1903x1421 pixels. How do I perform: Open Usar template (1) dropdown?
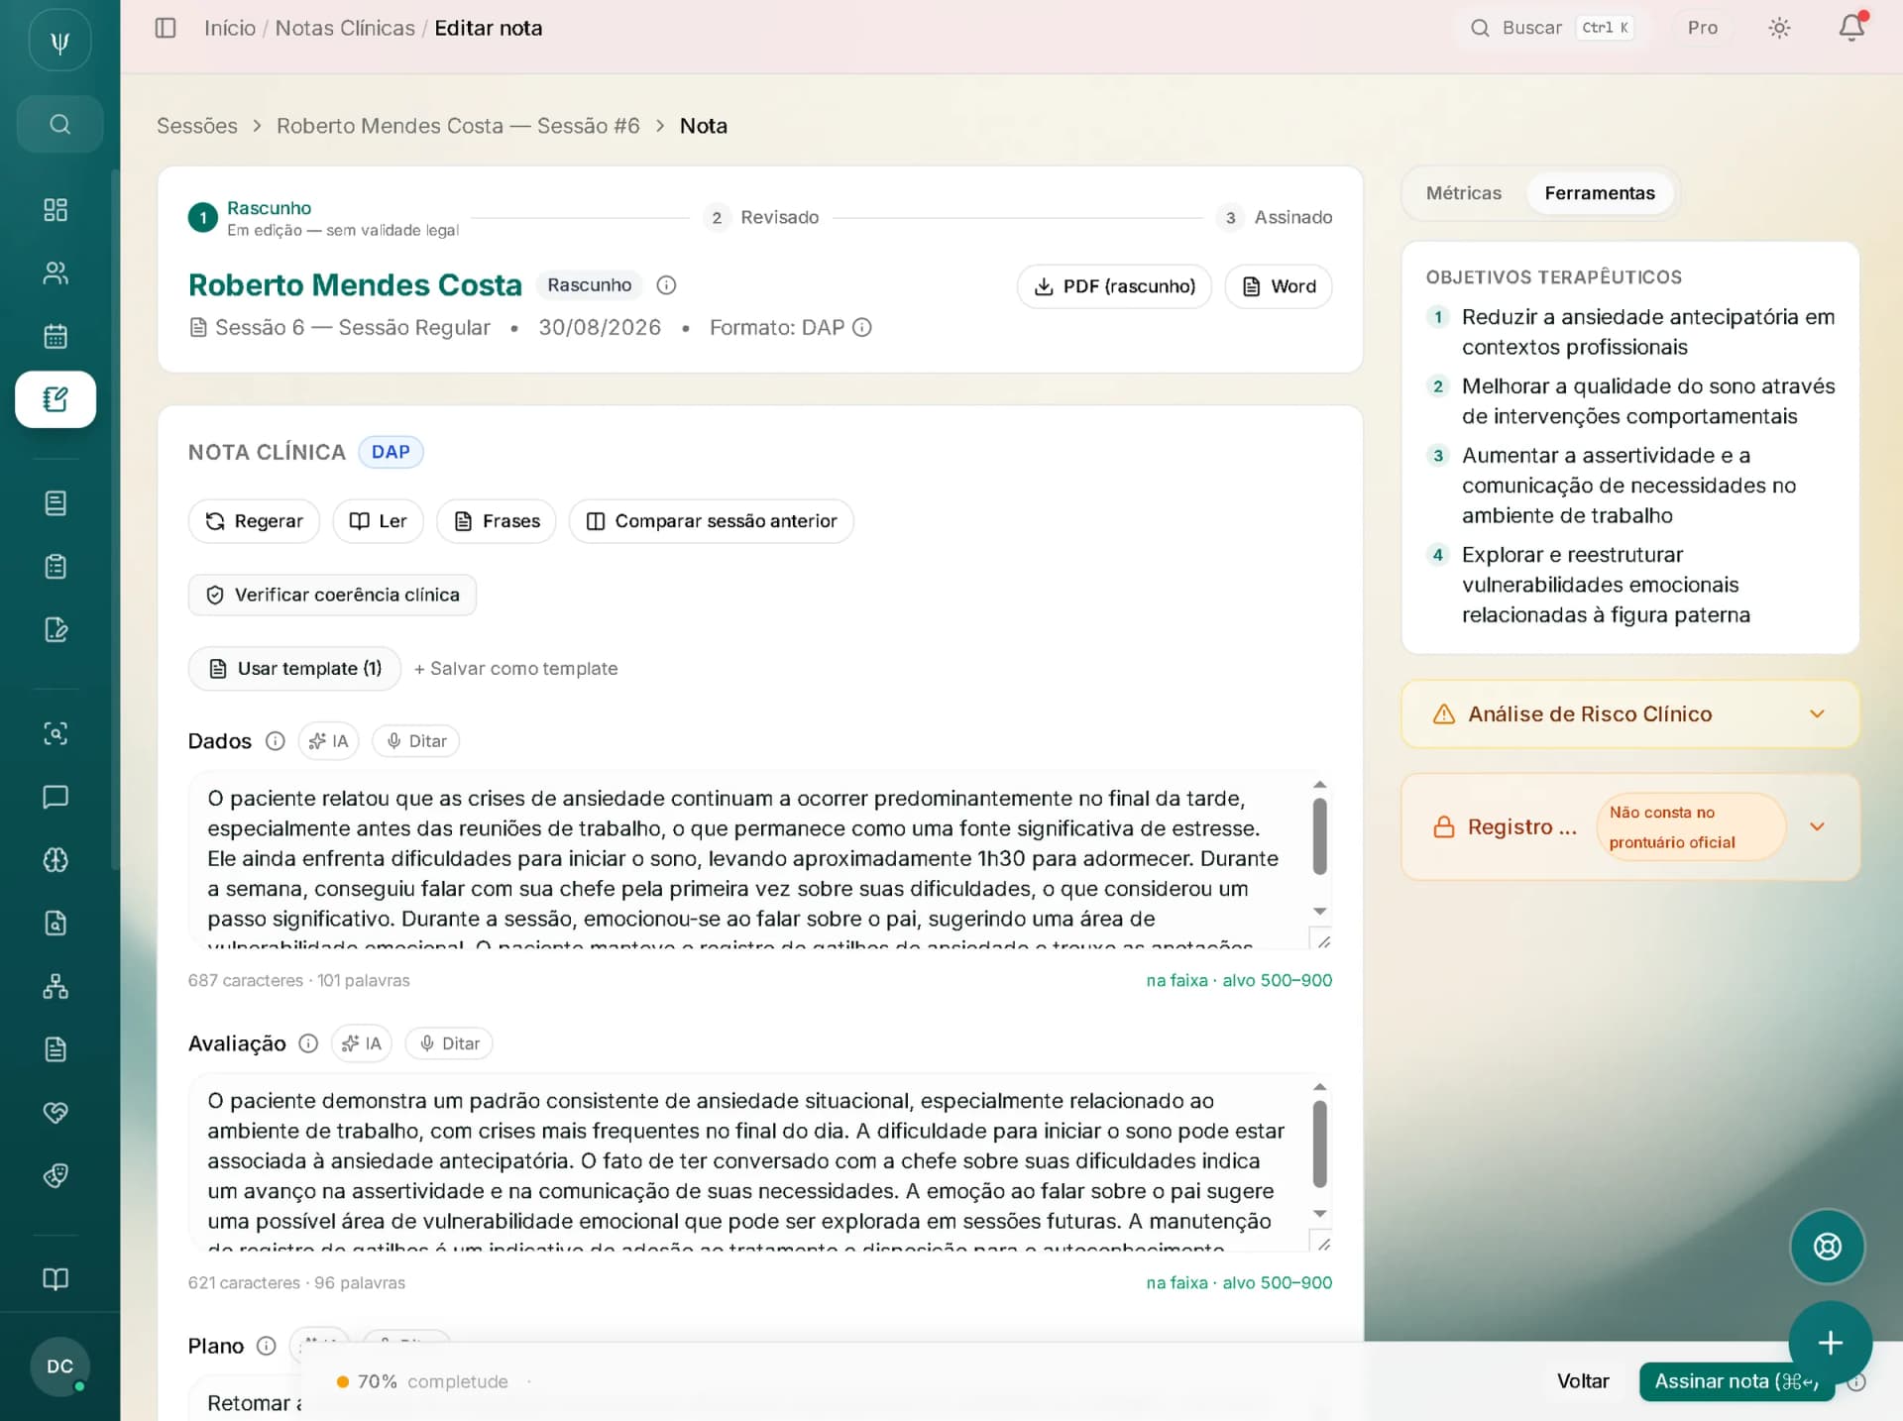pyautogui.click(x=294, y=669)
